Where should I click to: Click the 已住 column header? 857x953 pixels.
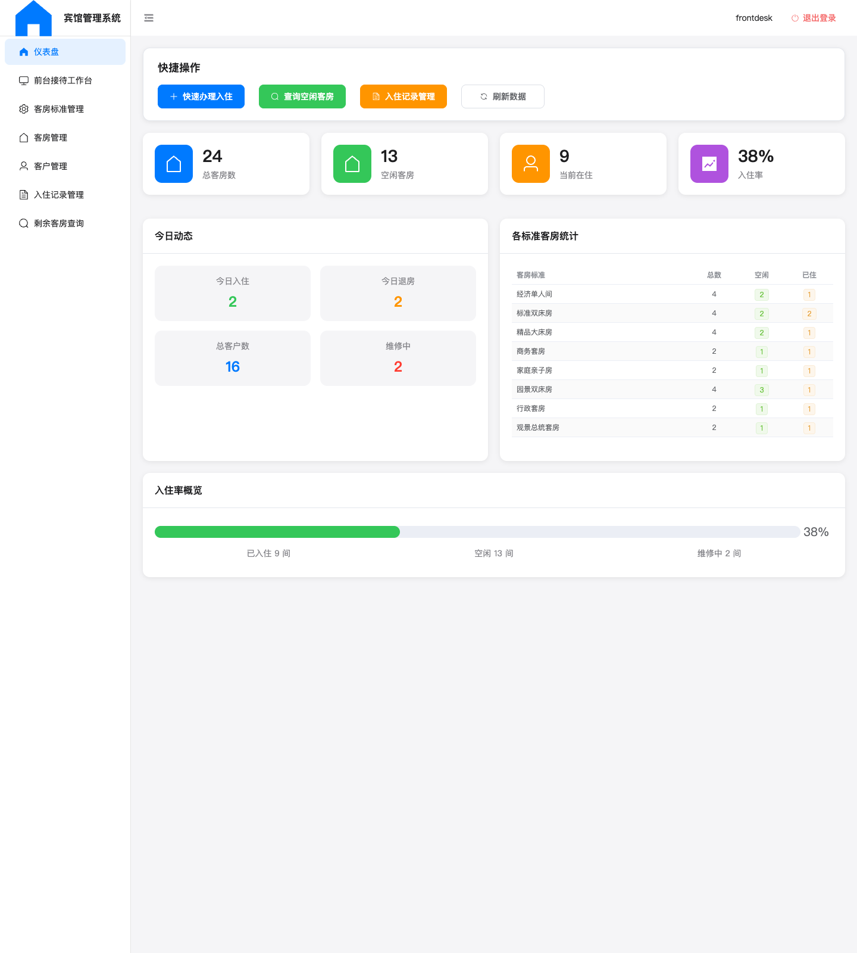tap(809, 275)
